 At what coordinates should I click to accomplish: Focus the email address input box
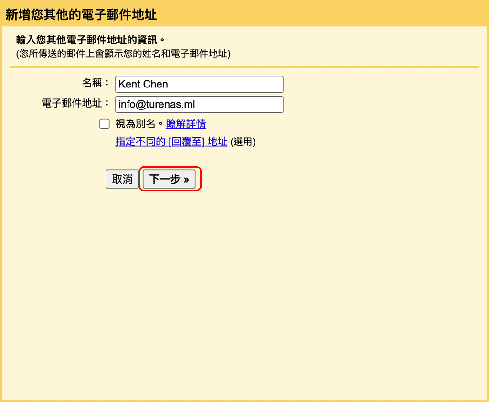[x=199, y=104]
